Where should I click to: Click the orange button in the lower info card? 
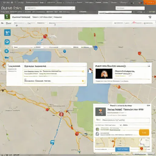144,133
